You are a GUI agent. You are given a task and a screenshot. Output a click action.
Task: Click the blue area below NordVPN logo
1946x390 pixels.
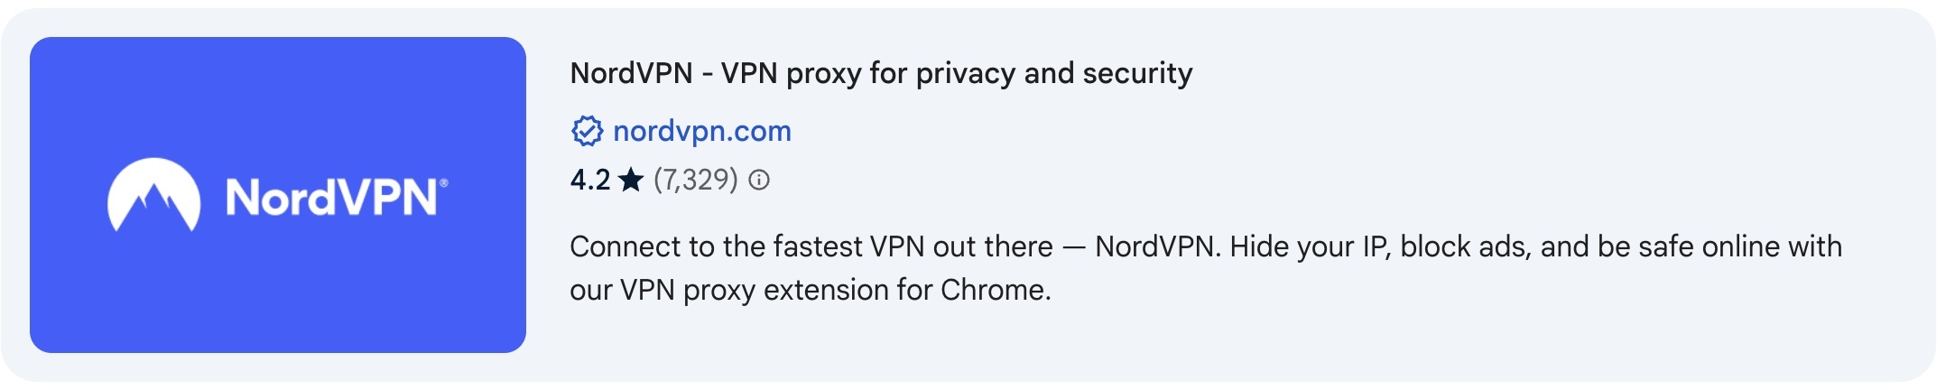(x=278, y=293)
